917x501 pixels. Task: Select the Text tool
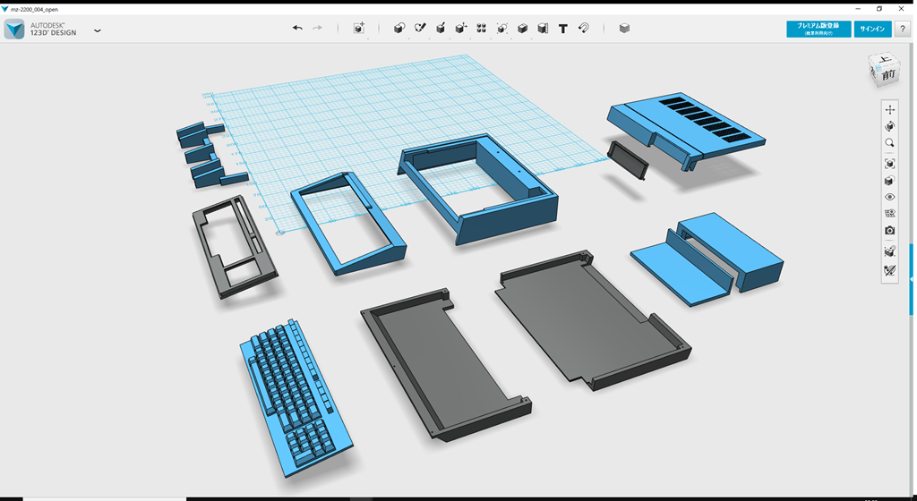pyautogui.click(x=562, y=29)
